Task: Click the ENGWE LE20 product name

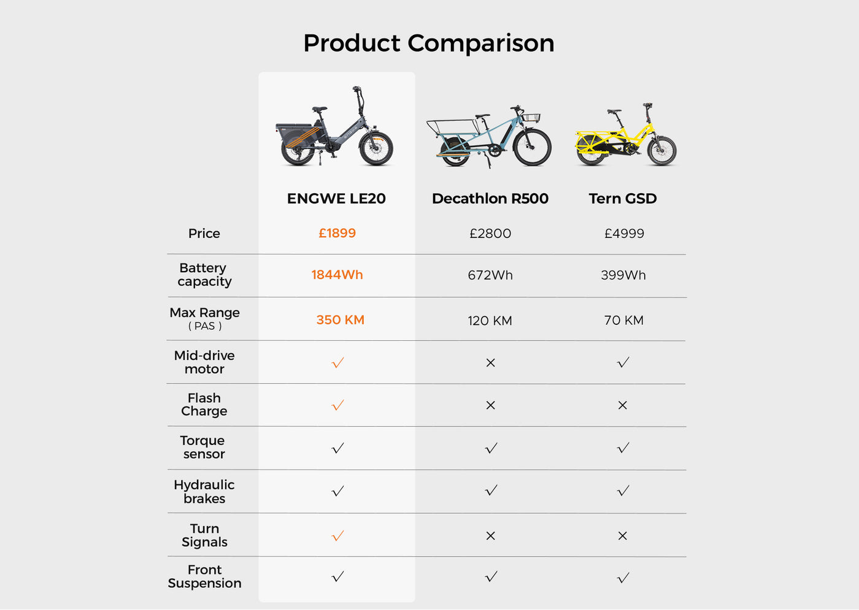Action: [x=336, y=199]
